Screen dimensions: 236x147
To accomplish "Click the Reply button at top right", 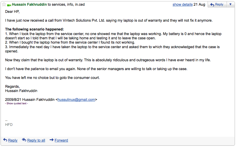I will click(217, 4).
